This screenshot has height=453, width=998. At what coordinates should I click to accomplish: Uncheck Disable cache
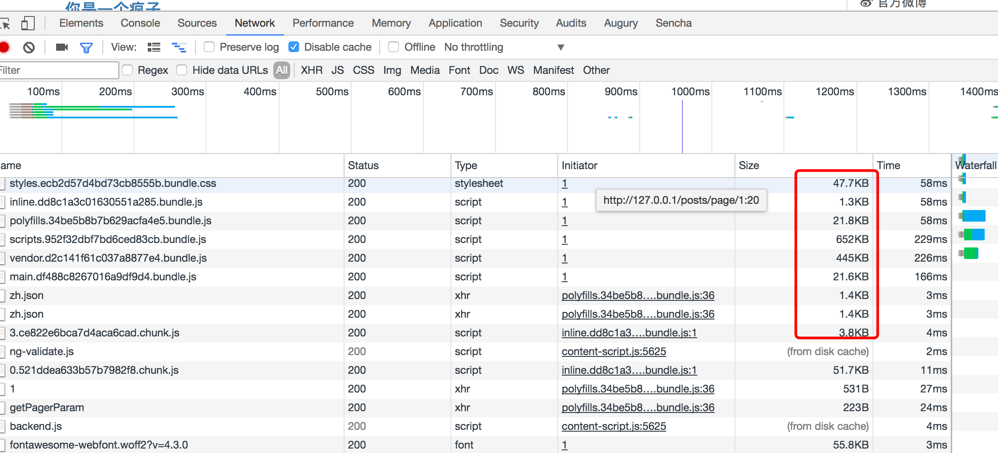pyautogui.click(x=294, y=47)
